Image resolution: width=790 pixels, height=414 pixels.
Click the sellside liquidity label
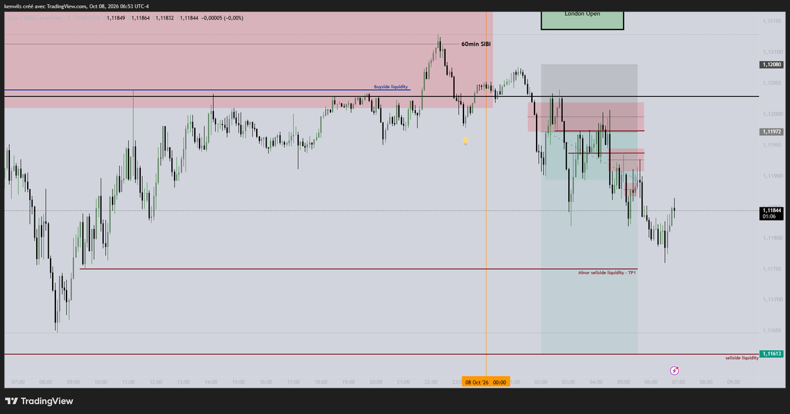[x=742, y=357]
